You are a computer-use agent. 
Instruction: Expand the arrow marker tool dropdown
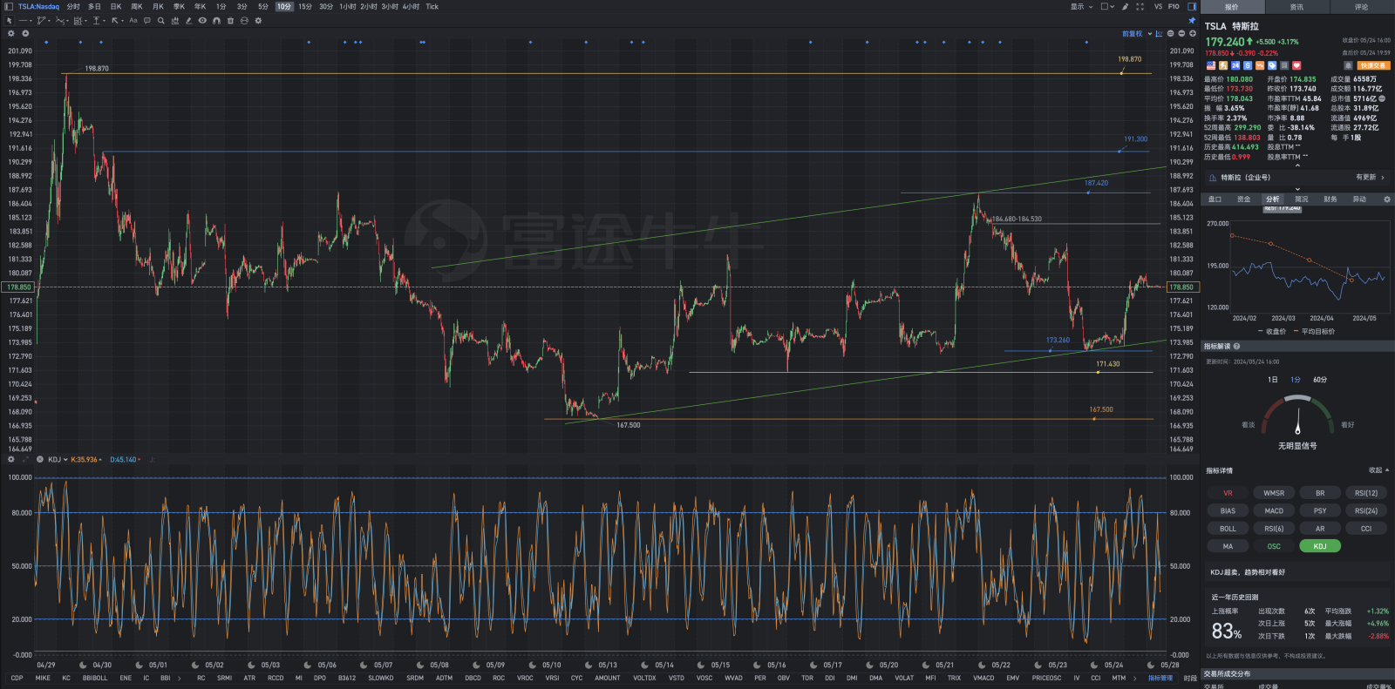[122, 20]
